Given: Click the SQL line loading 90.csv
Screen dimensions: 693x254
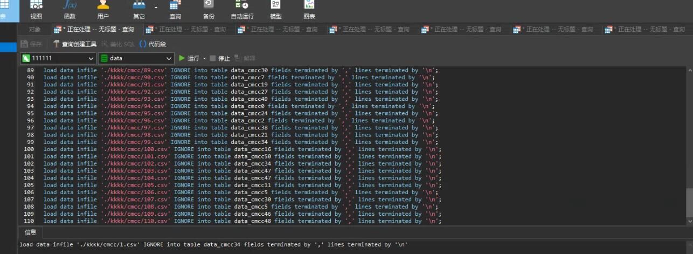Looking at the screenshot, I should coord(239,78).
